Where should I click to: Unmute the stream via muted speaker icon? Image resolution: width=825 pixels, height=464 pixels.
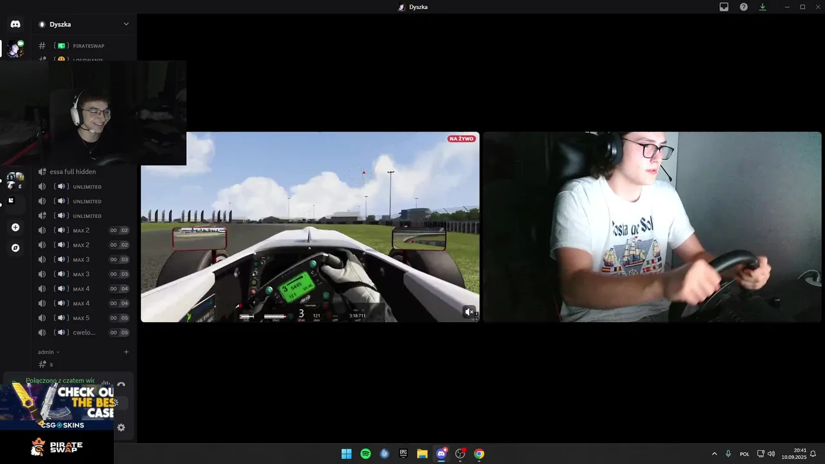(469, 312)
